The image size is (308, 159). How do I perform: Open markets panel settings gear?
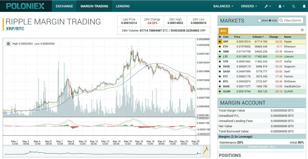click(x=302, y=30)
